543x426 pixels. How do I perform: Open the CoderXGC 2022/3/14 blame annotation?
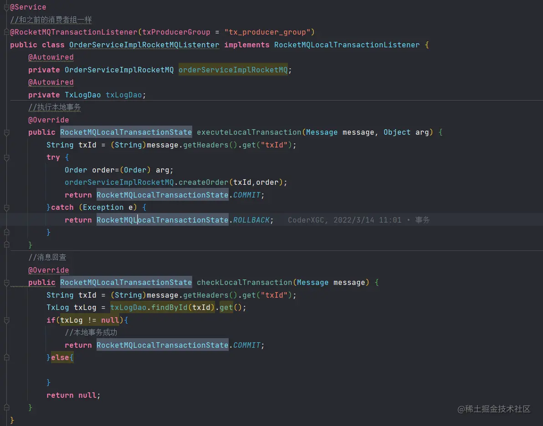(x=359, y=220)
